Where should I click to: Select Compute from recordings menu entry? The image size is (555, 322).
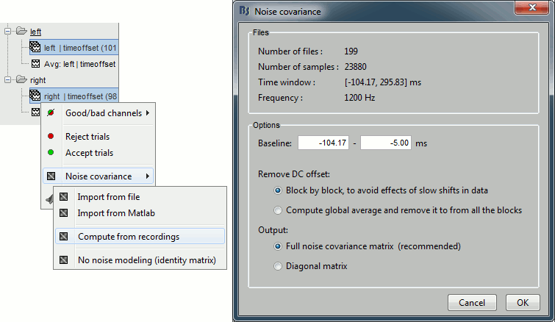(x=129, y=237)
